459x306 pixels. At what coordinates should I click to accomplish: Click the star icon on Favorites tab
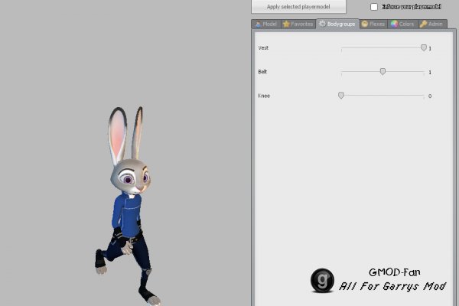286,24
